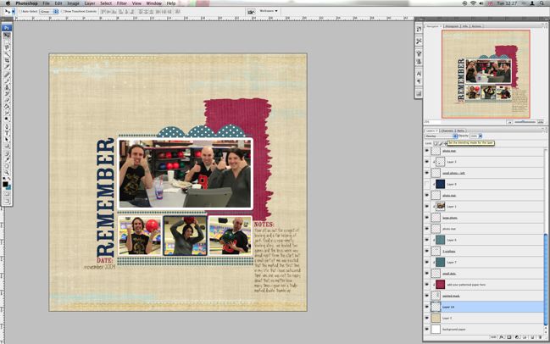Open the Character panel dock icon
This screenshot has height=344, width=550.
coord(419,73)
